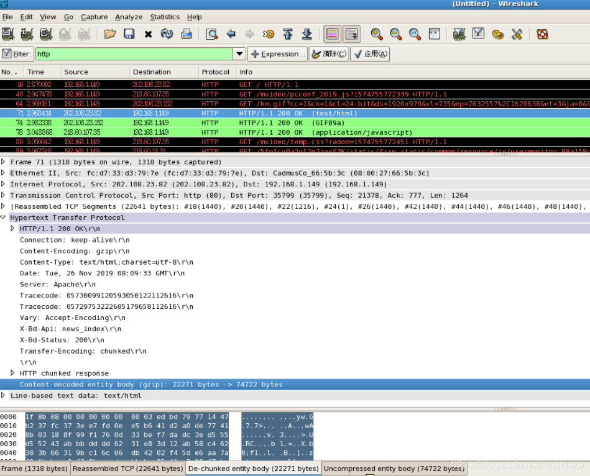The width and height of the screenshot is (590, 476).
Task: Open capture filters dialog icon
Action: (459, 34)
